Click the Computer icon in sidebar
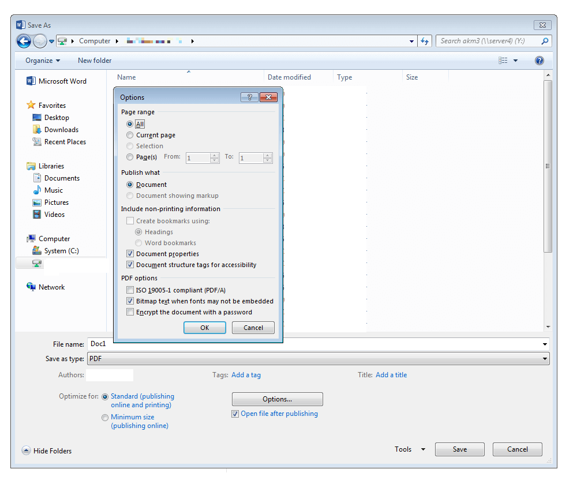This screenshot has height=488, width=577. (x=31, y=239)
